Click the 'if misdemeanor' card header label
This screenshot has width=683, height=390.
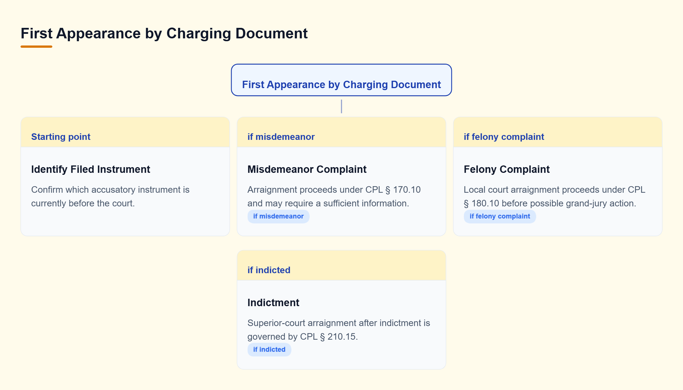point(281,137)
